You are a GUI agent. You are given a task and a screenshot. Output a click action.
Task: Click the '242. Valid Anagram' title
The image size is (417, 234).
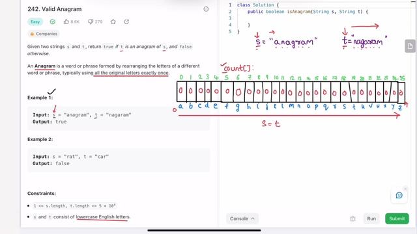click(55, 9)
